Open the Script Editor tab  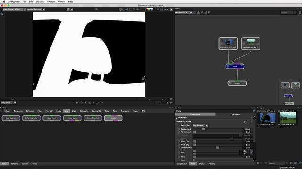point(182,164)
